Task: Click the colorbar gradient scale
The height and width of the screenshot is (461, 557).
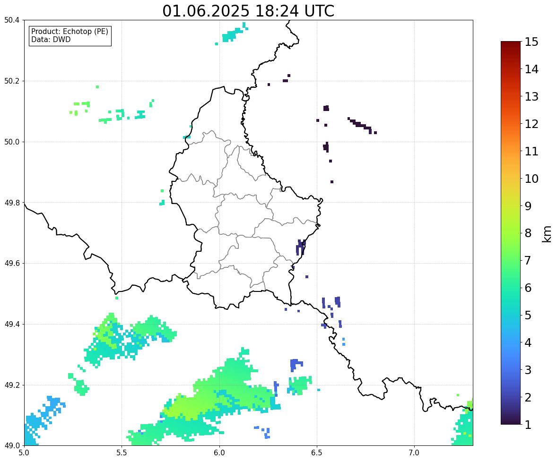Action: pos(511,233)
